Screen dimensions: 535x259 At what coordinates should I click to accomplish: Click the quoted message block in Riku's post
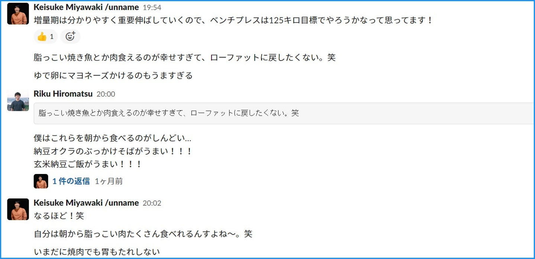[x=284, y=113]
